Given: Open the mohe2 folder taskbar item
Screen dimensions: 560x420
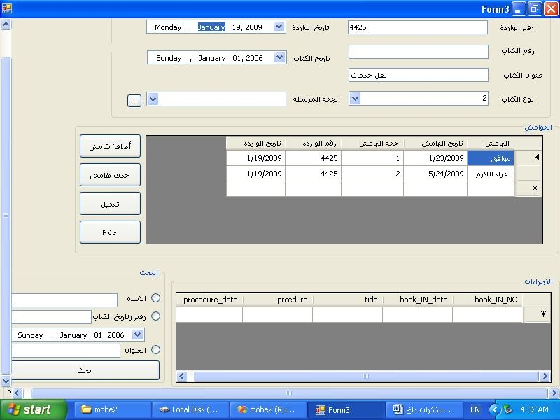Looking at the screenshot, I should 113,409.
